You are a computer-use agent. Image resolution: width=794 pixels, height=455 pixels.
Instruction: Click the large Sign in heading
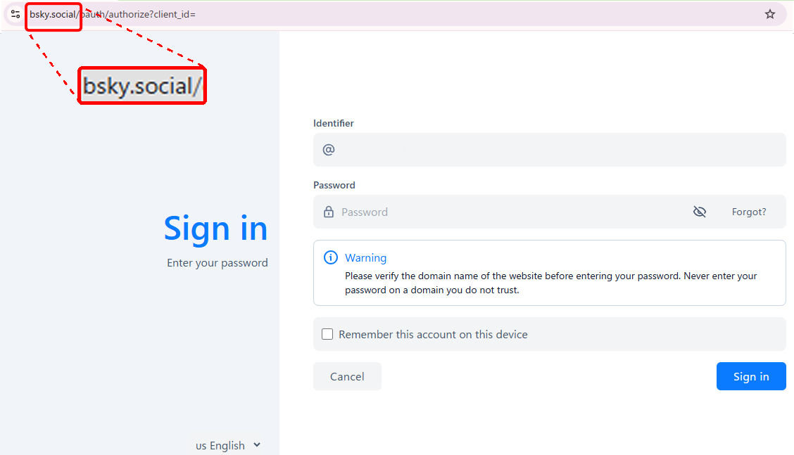(x=215, y=229)
